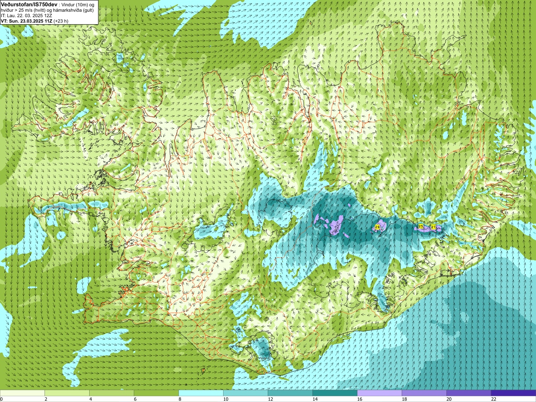Viewport: 536px width, 402px height.
Task: Click the light cyan 8–10 m/s legend swatch
Action: (x=201, y=393)
